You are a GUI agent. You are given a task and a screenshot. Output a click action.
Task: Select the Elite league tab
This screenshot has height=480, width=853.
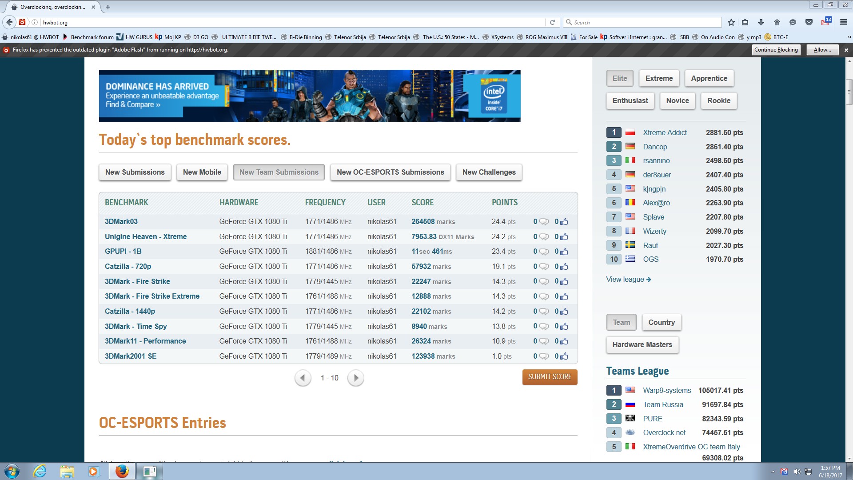[620, 79]
